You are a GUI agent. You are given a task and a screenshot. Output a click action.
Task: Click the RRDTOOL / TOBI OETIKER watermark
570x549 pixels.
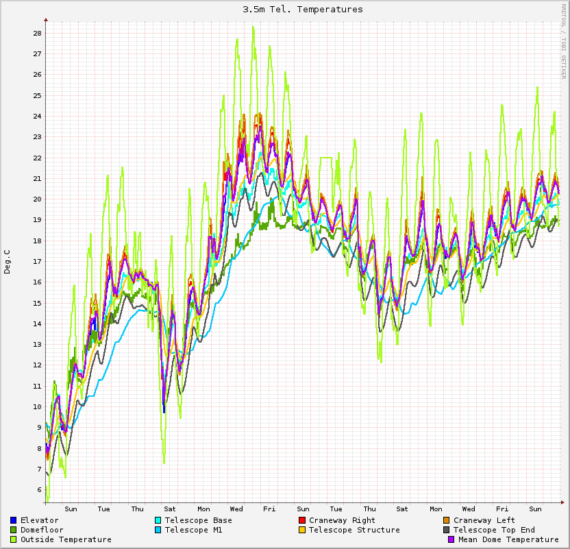(563, 41)
